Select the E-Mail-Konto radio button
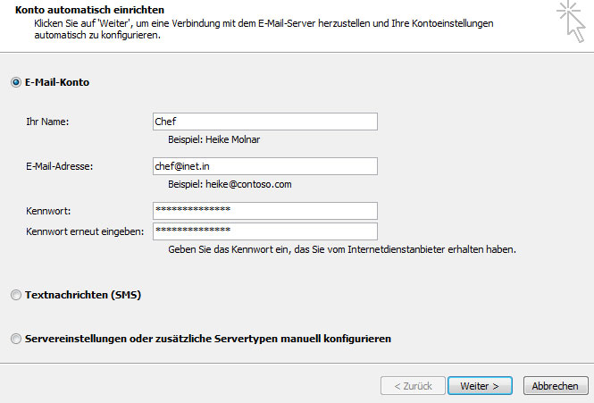 (x=15, y=82)
